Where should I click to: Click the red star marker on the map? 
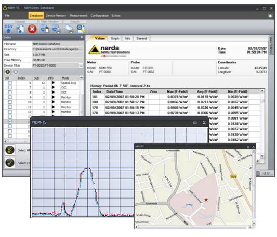click(206, 200)
